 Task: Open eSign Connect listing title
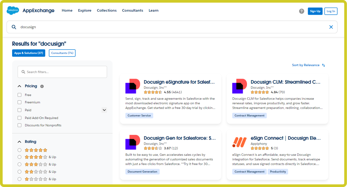click(x=286, y=138)
